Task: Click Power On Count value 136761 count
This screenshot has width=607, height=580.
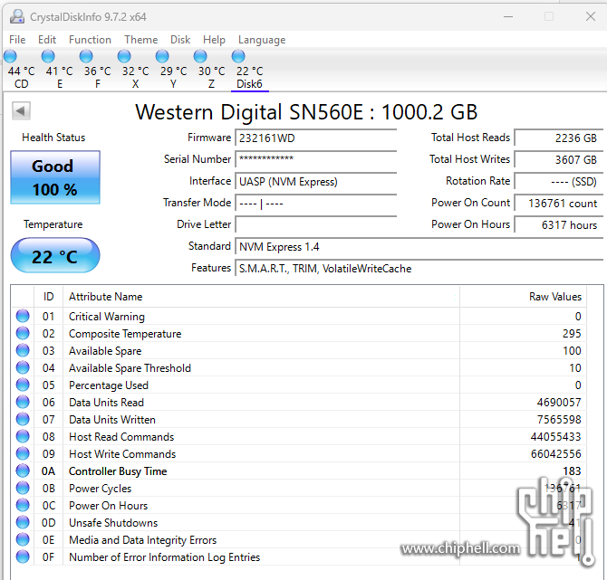Action: pyautogui.click(x=559, y=203)
